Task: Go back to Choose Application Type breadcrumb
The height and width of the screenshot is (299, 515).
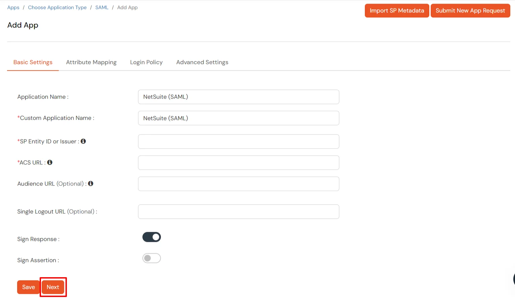Action: pyautogui.click(x=57, y=7)
